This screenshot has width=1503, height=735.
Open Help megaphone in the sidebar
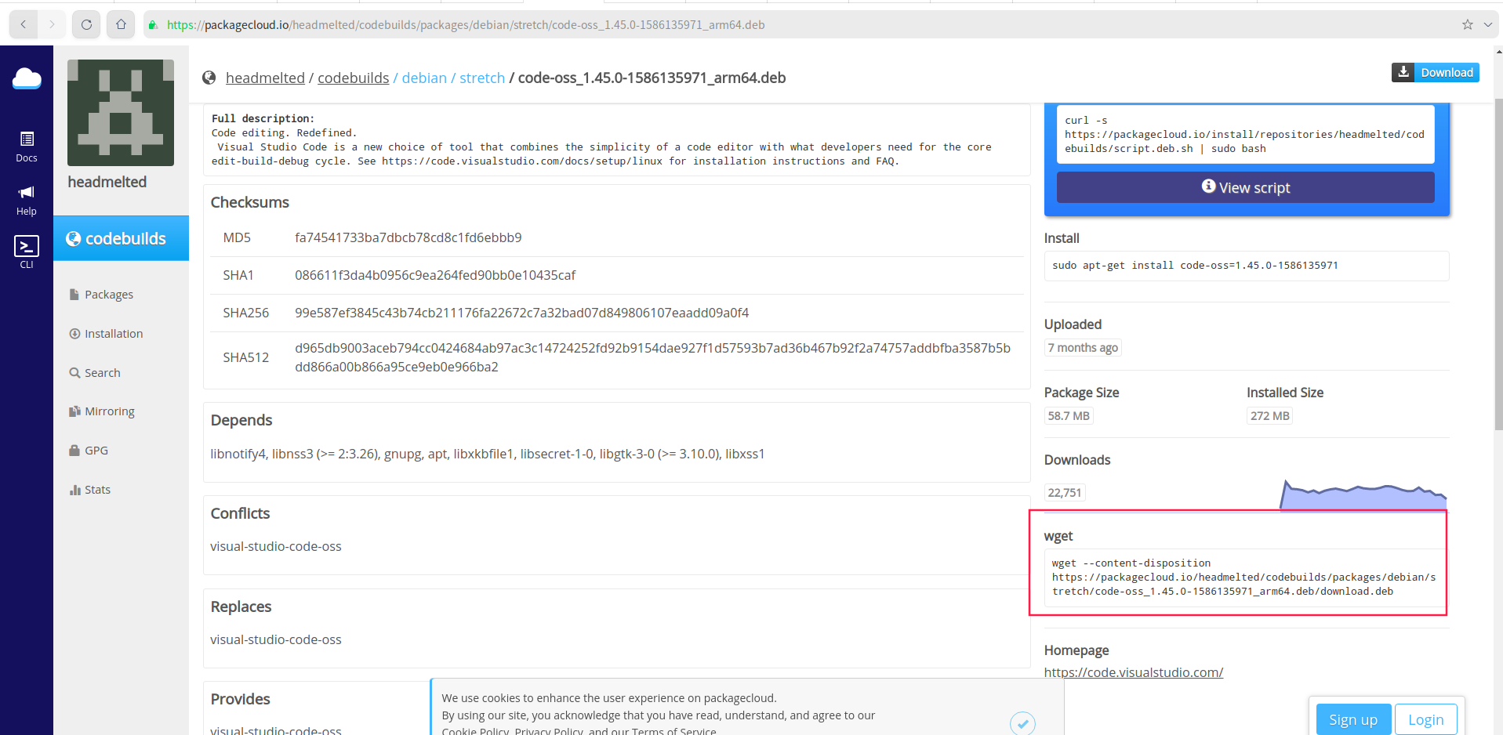[27, 201]
